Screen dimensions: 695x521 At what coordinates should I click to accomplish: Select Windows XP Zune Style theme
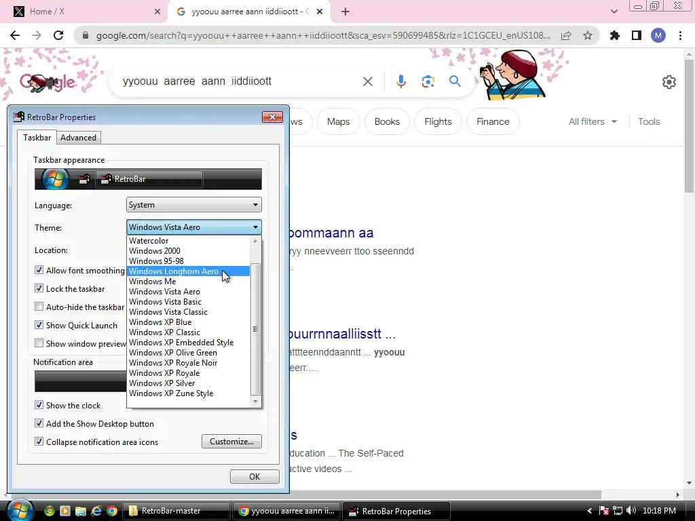(x=189, y=393)
